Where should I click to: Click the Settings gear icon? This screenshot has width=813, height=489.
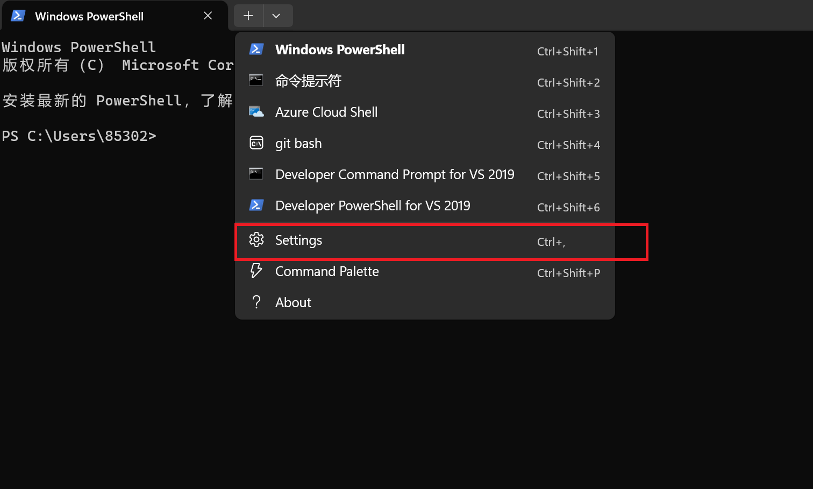[256, 240]
